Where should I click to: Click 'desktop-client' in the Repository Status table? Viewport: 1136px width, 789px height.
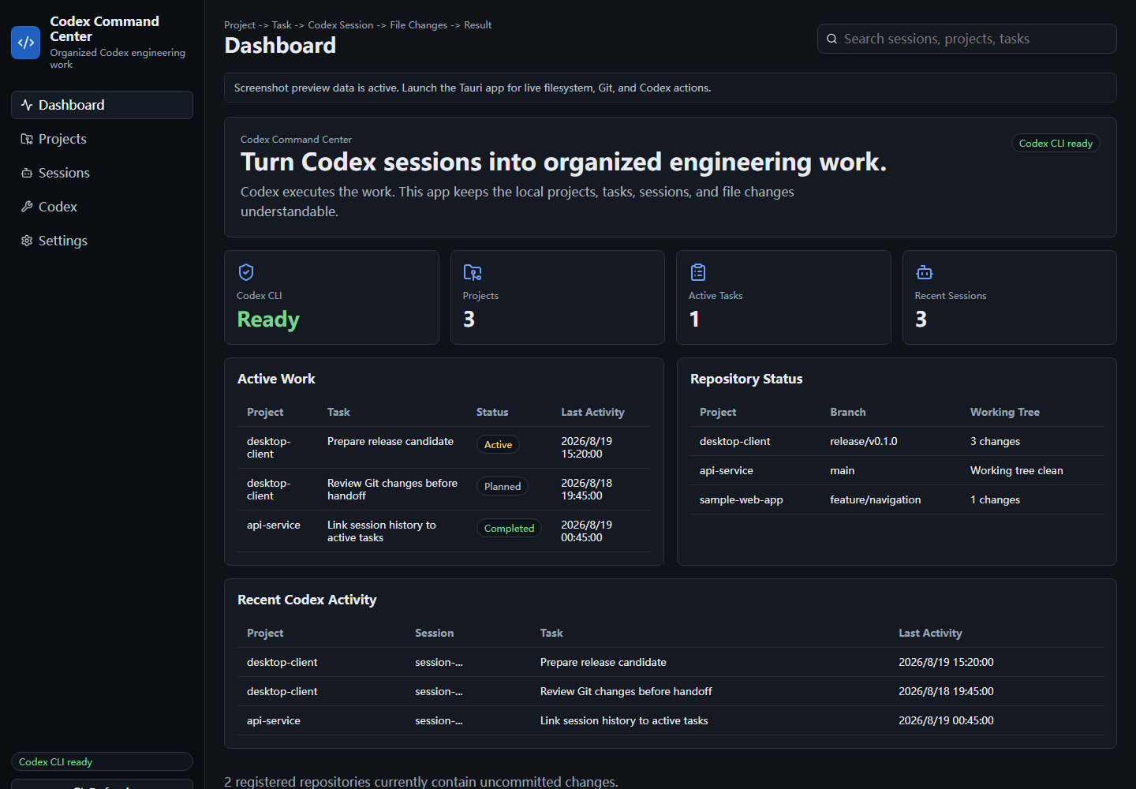point(734,441)
